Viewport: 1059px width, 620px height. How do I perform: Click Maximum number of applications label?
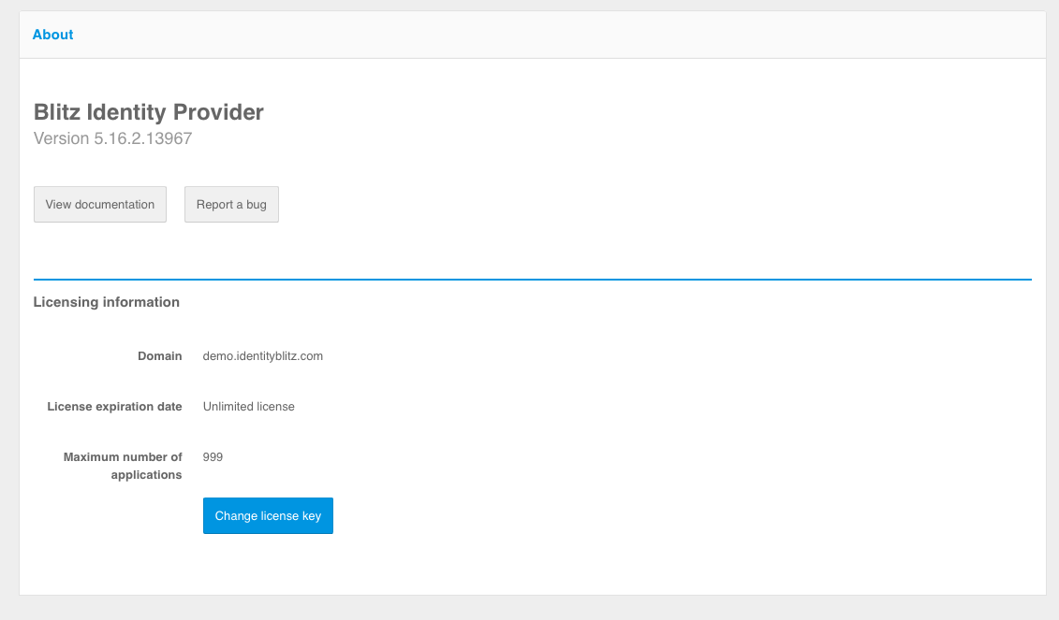click(x=123, y=466)
